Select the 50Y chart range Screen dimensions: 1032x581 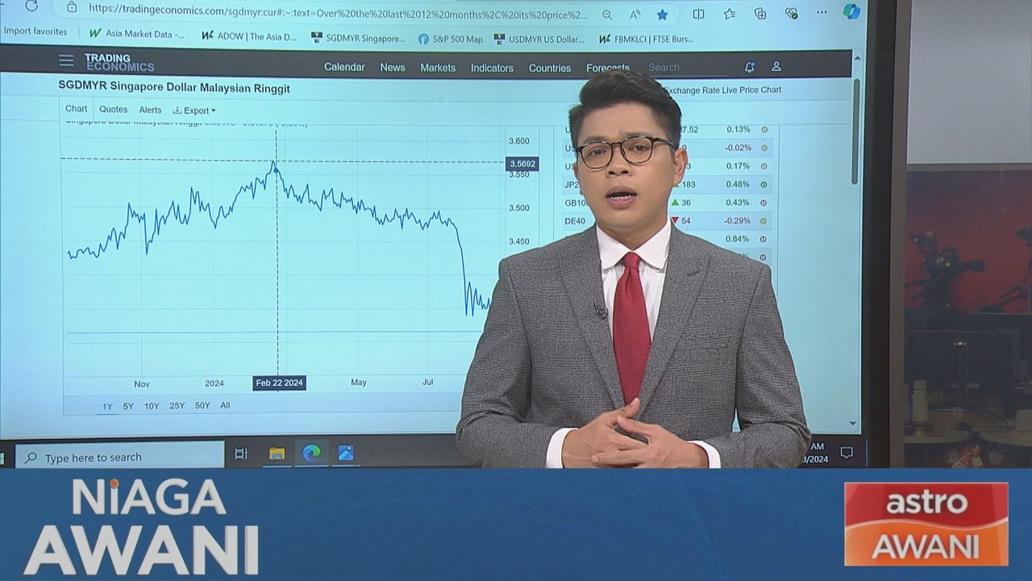(x=202, y=406)
